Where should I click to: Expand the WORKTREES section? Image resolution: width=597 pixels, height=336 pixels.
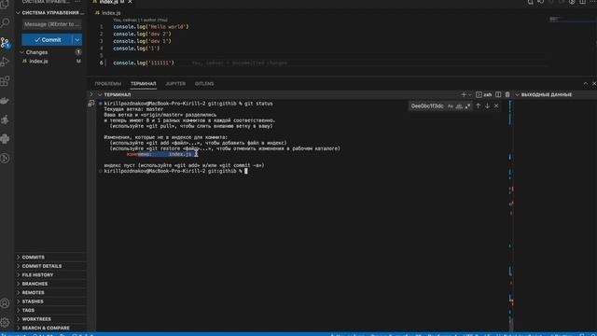click(x=36, y=319)
